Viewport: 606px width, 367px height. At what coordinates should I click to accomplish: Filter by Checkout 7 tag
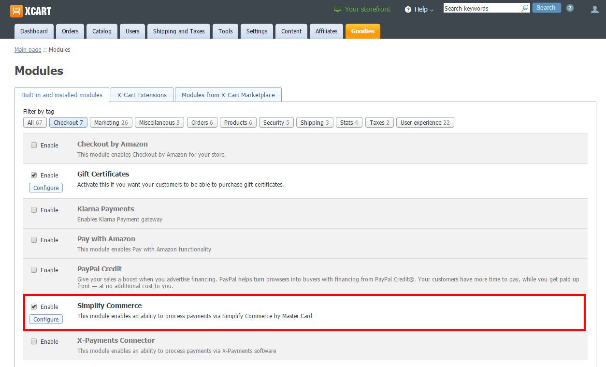[68, 122]
